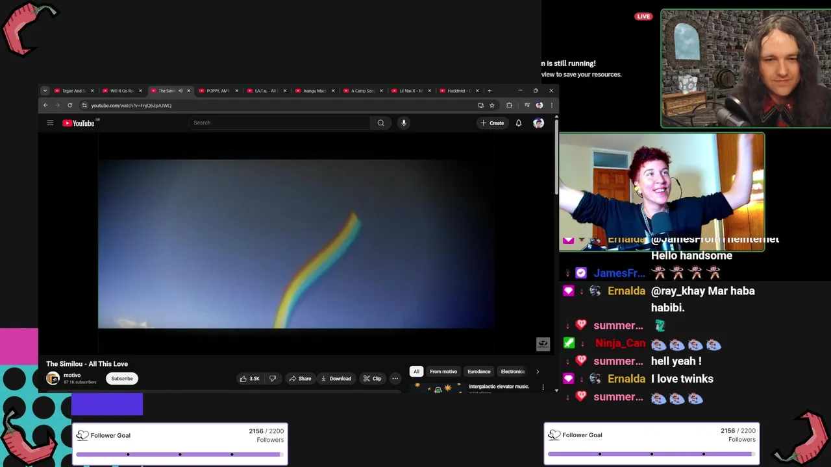The image size is (831, 467).
Task: Subscribe to the motivo channel
Action: [121, 379]
